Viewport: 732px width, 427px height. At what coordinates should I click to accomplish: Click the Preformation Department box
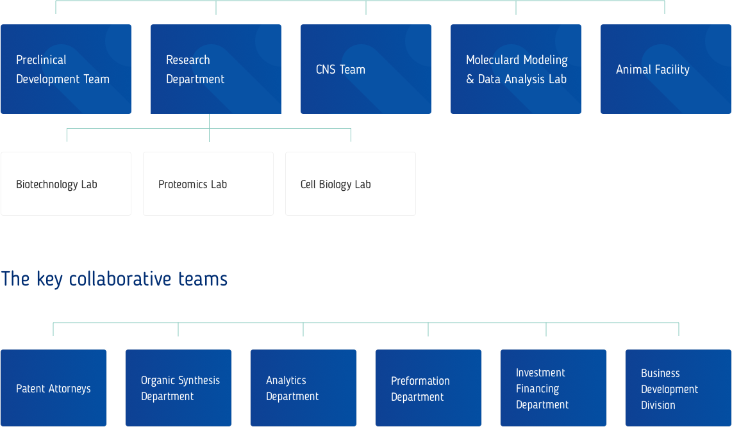pyautogui.click(x=428, y=389)
